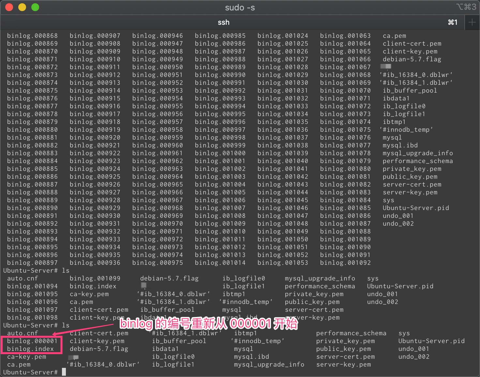
Task: Click binlog.000880 in first column
Action: click(32, 129)
